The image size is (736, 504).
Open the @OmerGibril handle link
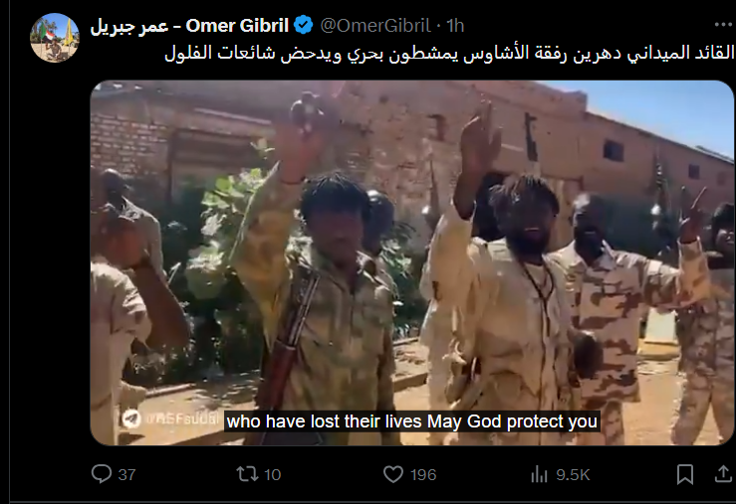[375, 25]
